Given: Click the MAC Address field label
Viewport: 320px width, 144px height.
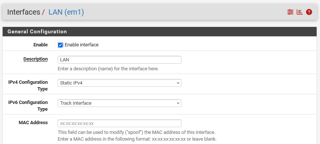Looking at the screenshot, I should [x=33, y=123].
